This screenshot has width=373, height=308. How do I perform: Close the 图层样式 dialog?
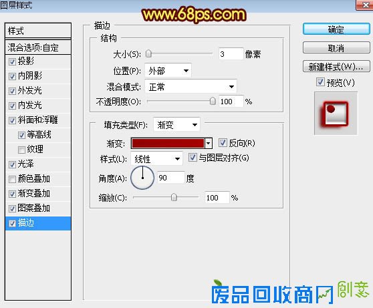365,5
